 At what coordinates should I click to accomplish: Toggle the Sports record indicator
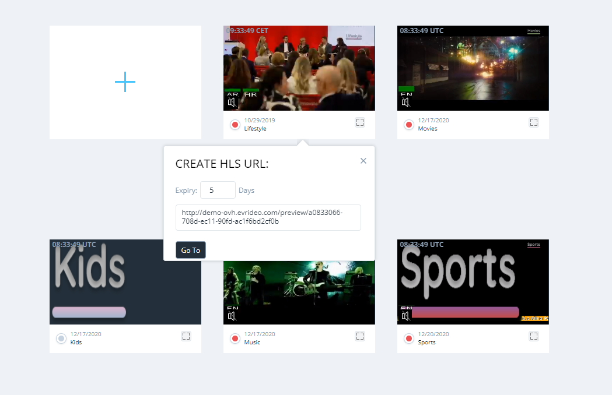coord(409,338)
